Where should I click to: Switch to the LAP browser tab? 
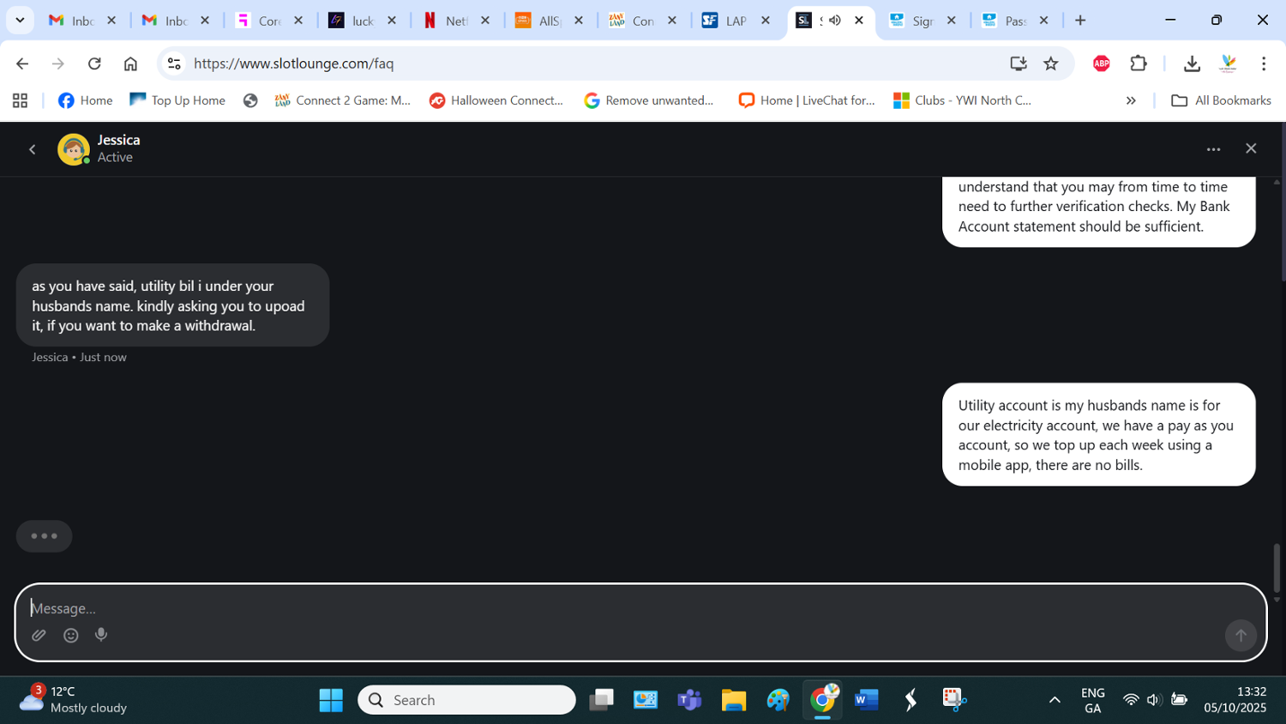tap(726, 21)
